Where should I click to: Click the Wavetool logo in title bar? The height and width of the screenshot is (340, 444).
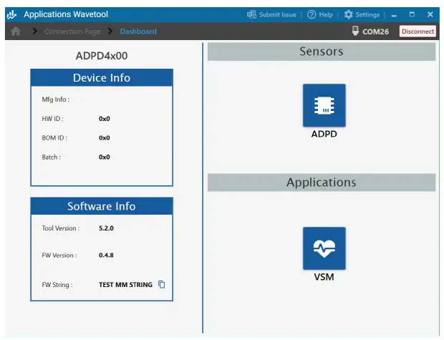click(11, 14)
